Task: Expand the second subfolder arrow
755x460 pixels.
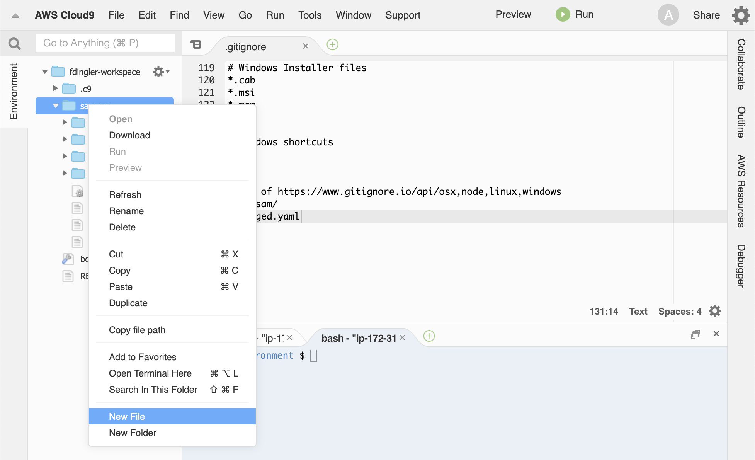Action: point(65,139)
